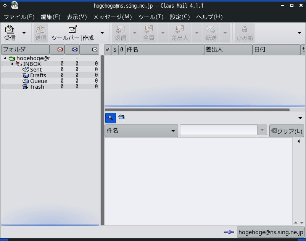The height and width of the screenshot is (241, 306).
Task: Click the message view down arrow
Action: coord(302,223)
